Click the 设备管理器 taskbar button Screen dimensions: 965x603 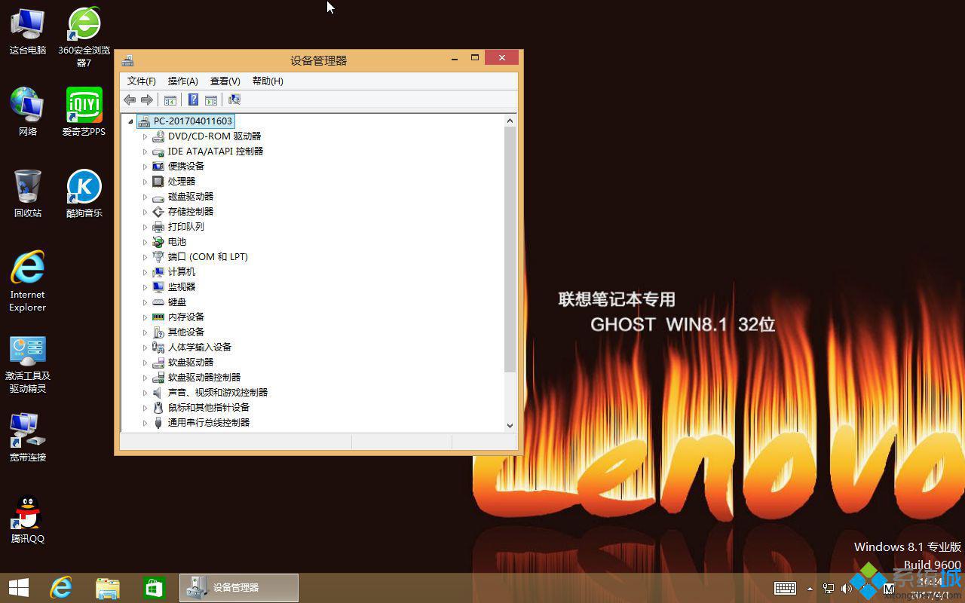click(x=239, y=588)
